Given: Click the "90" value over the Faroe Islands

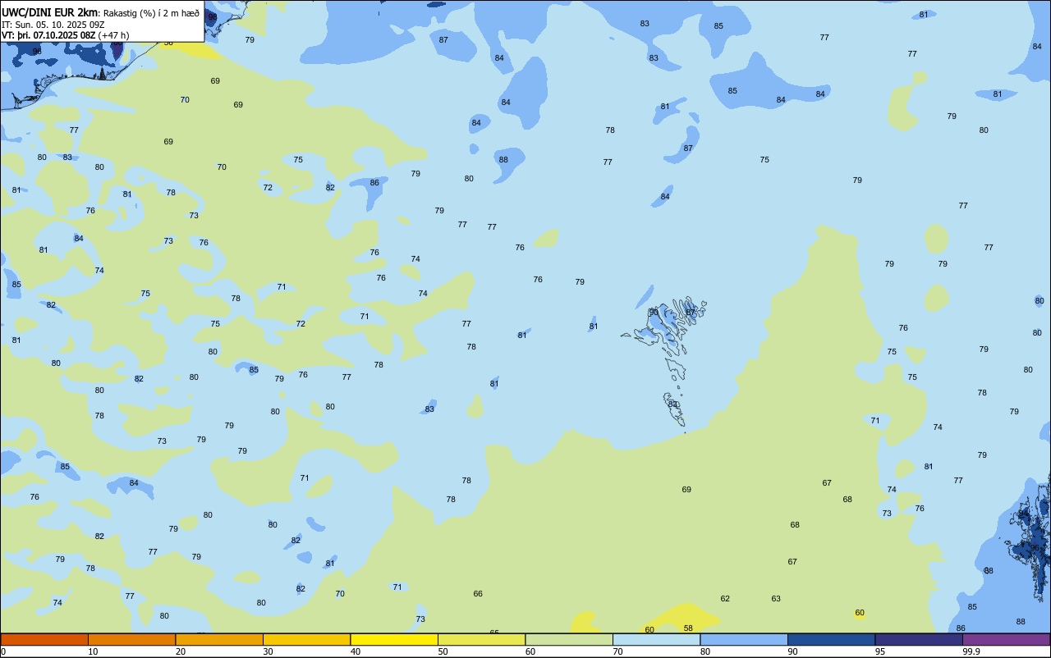Looking at the screenshot, I should point(654,312).
